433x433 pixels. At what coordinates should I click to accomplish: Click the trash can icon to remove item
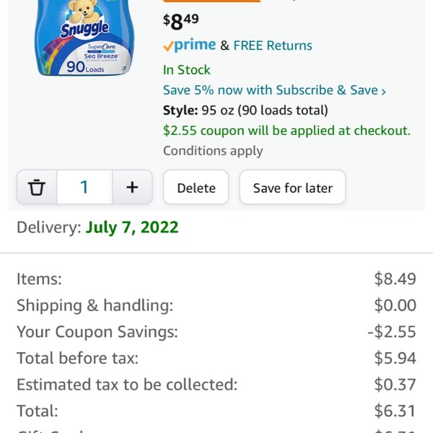click(x=37, y=187)
